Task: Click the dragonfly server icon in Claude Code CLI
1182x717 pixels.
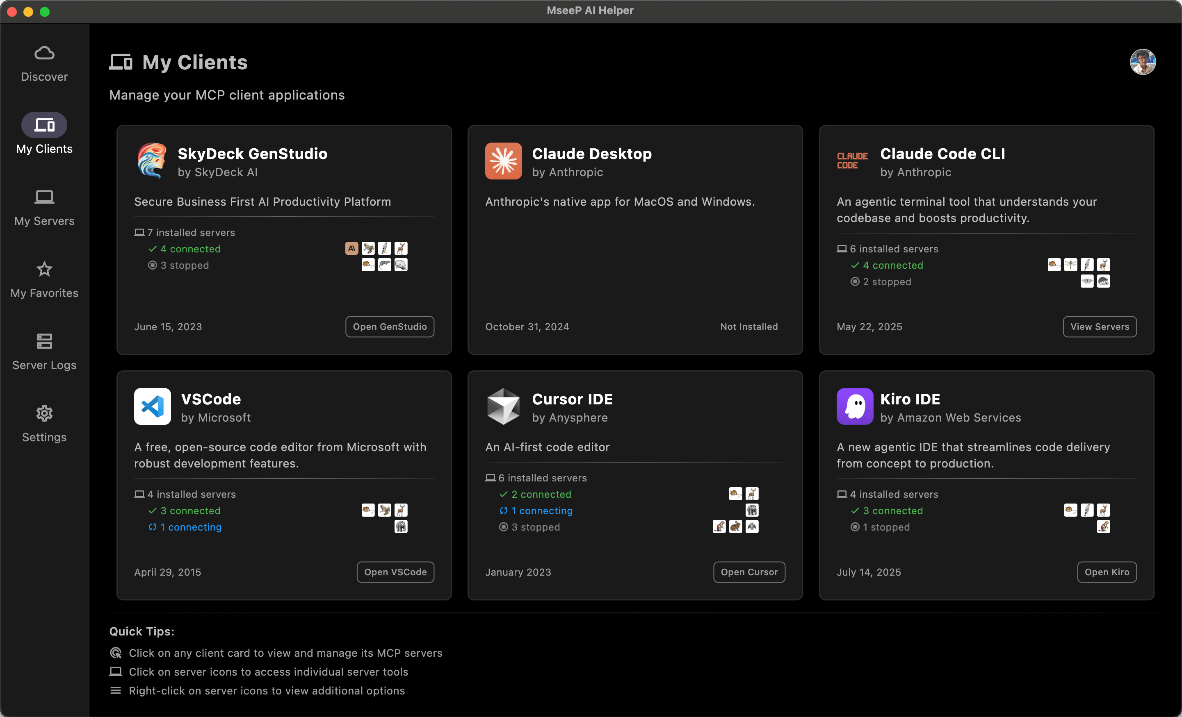Action: click(x=1070, y=265)
